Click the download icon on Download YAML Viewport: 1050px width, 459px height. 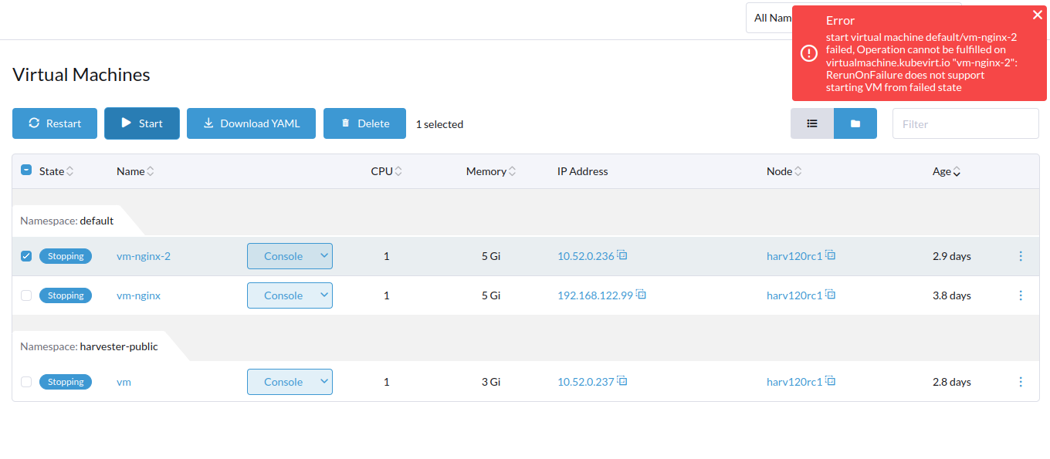(x=208, y=123)
